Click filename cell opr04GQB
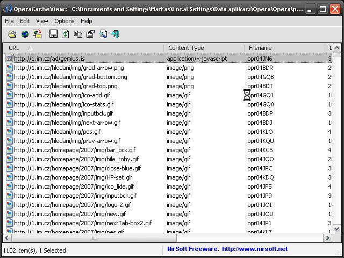 click(261, 77)
